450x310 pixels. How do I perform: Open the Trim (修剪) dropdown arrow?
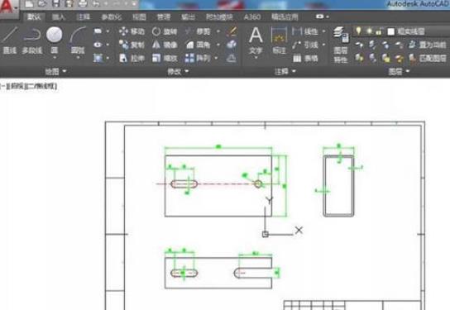point(218,31)
